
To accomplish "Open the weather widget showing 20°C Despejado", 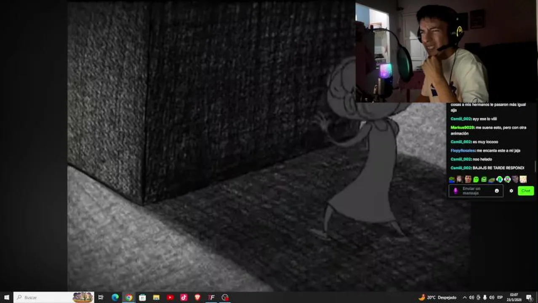I will (437, 298).
